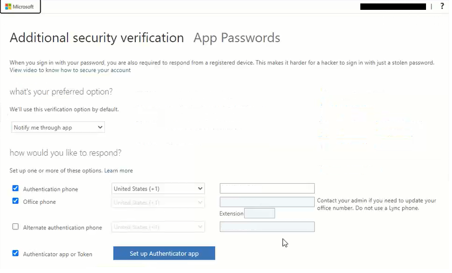Image resolution: width=452 pixels, height=273 pixels.
Task: Click the Alternate authentication phone number field
Action: 267,227
